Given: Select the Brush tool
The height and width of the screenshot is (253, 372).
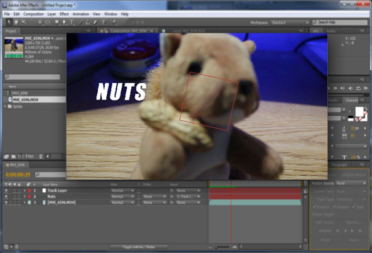Looking at the screenshot, I should pyautogui.click(x=81, y=22).
